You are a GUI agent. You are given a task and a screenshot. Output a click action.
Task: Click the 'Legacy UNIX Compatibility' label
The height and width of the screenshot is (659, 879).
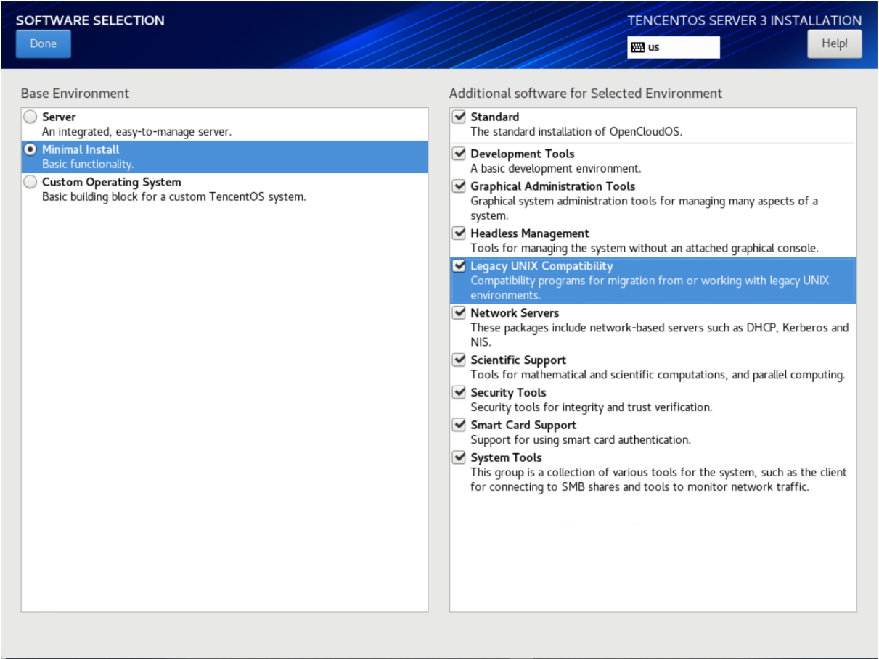click(541, 266)
